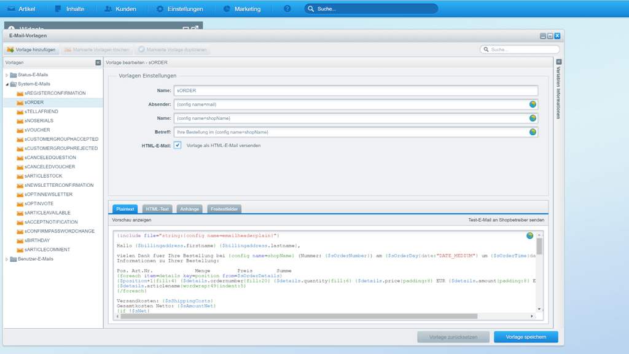
Task: Click the editor horizontal scrollbar thumb
Action: point(299,317)
